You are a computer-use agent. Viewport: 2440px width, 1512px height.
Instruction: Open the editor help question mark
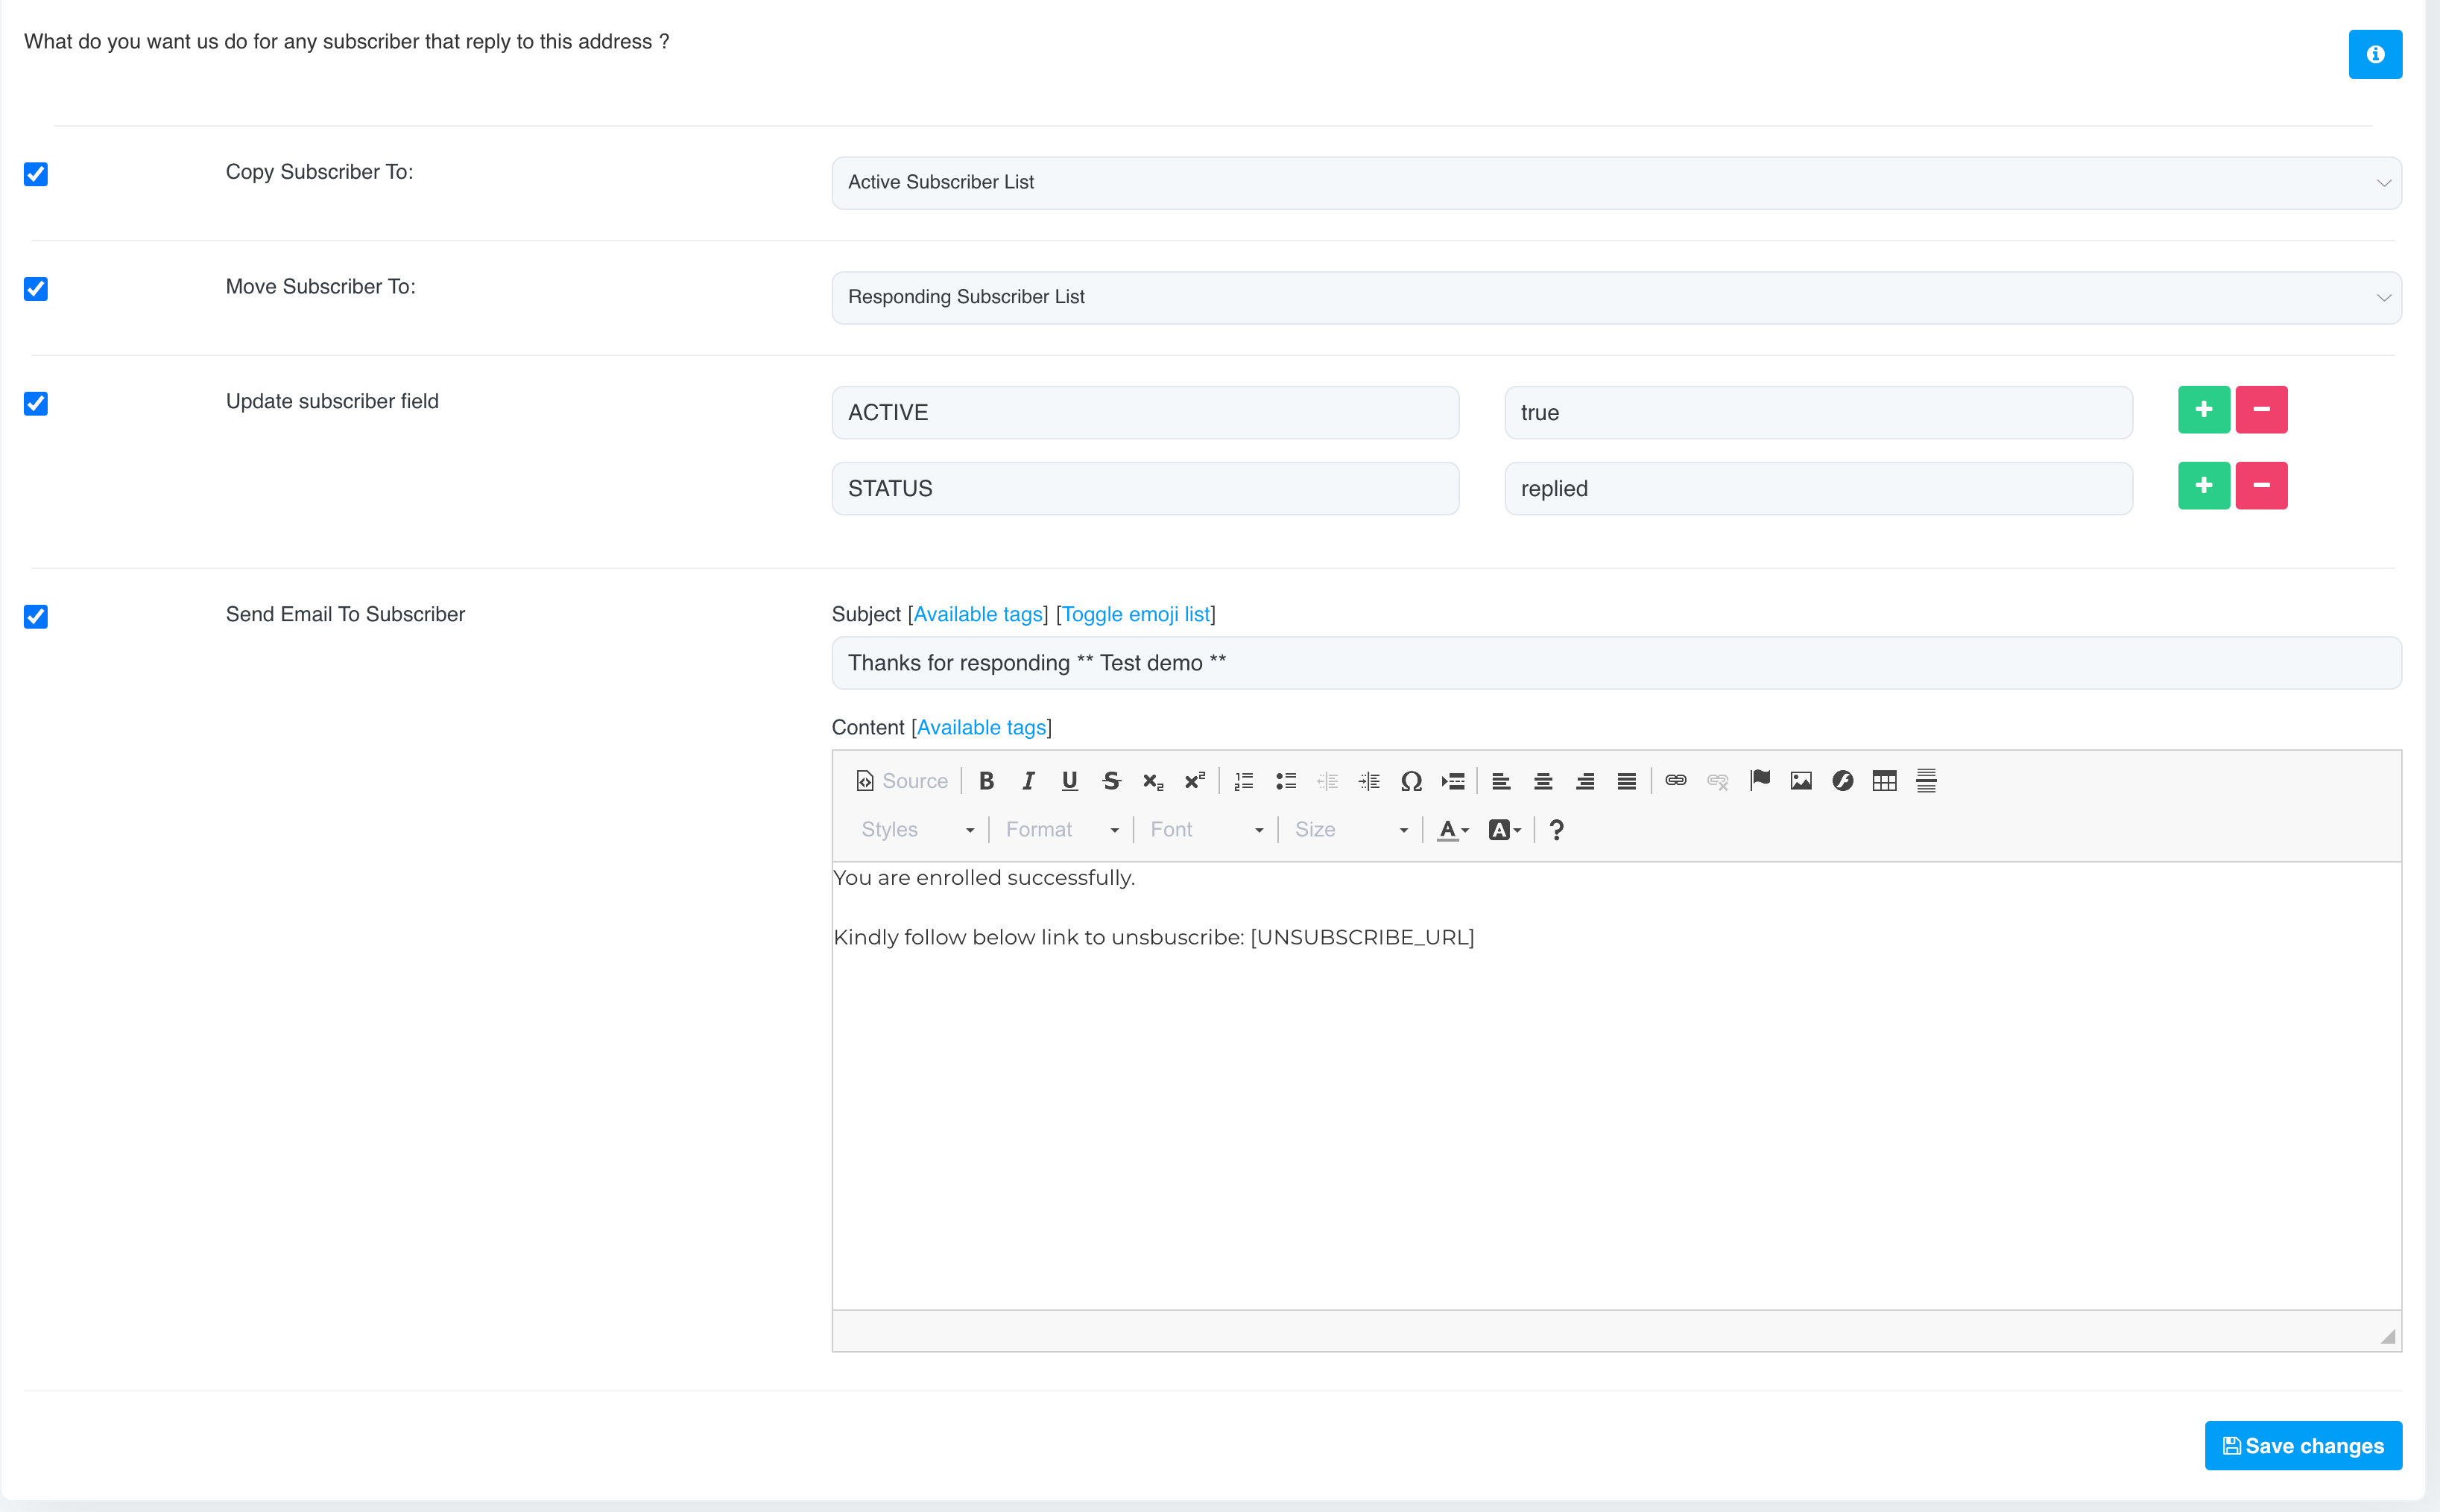pyautogui.click(x=1555, y=829)
